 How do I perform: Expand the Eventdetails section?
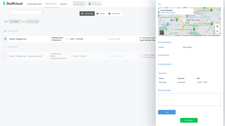(x=163, y=55)
